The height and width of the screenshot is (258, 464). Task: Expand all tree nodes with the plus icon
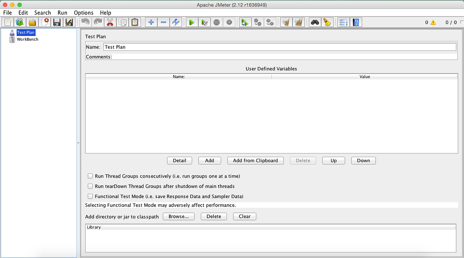point(151,22)
